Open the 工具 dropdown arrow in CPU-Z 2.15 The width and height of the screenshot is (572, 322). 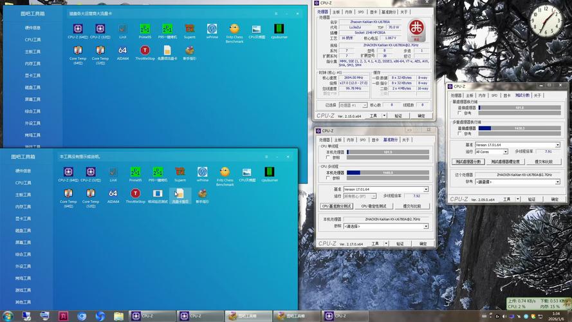pos(383,116)
